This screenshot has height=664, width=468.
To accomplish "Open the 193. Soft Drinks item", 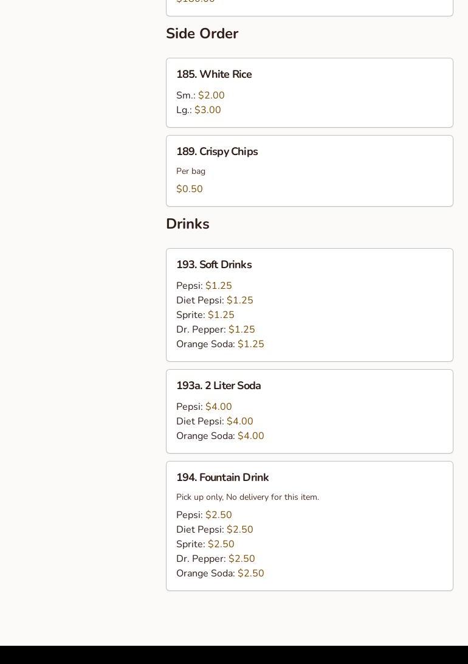I will pos(214,265).
